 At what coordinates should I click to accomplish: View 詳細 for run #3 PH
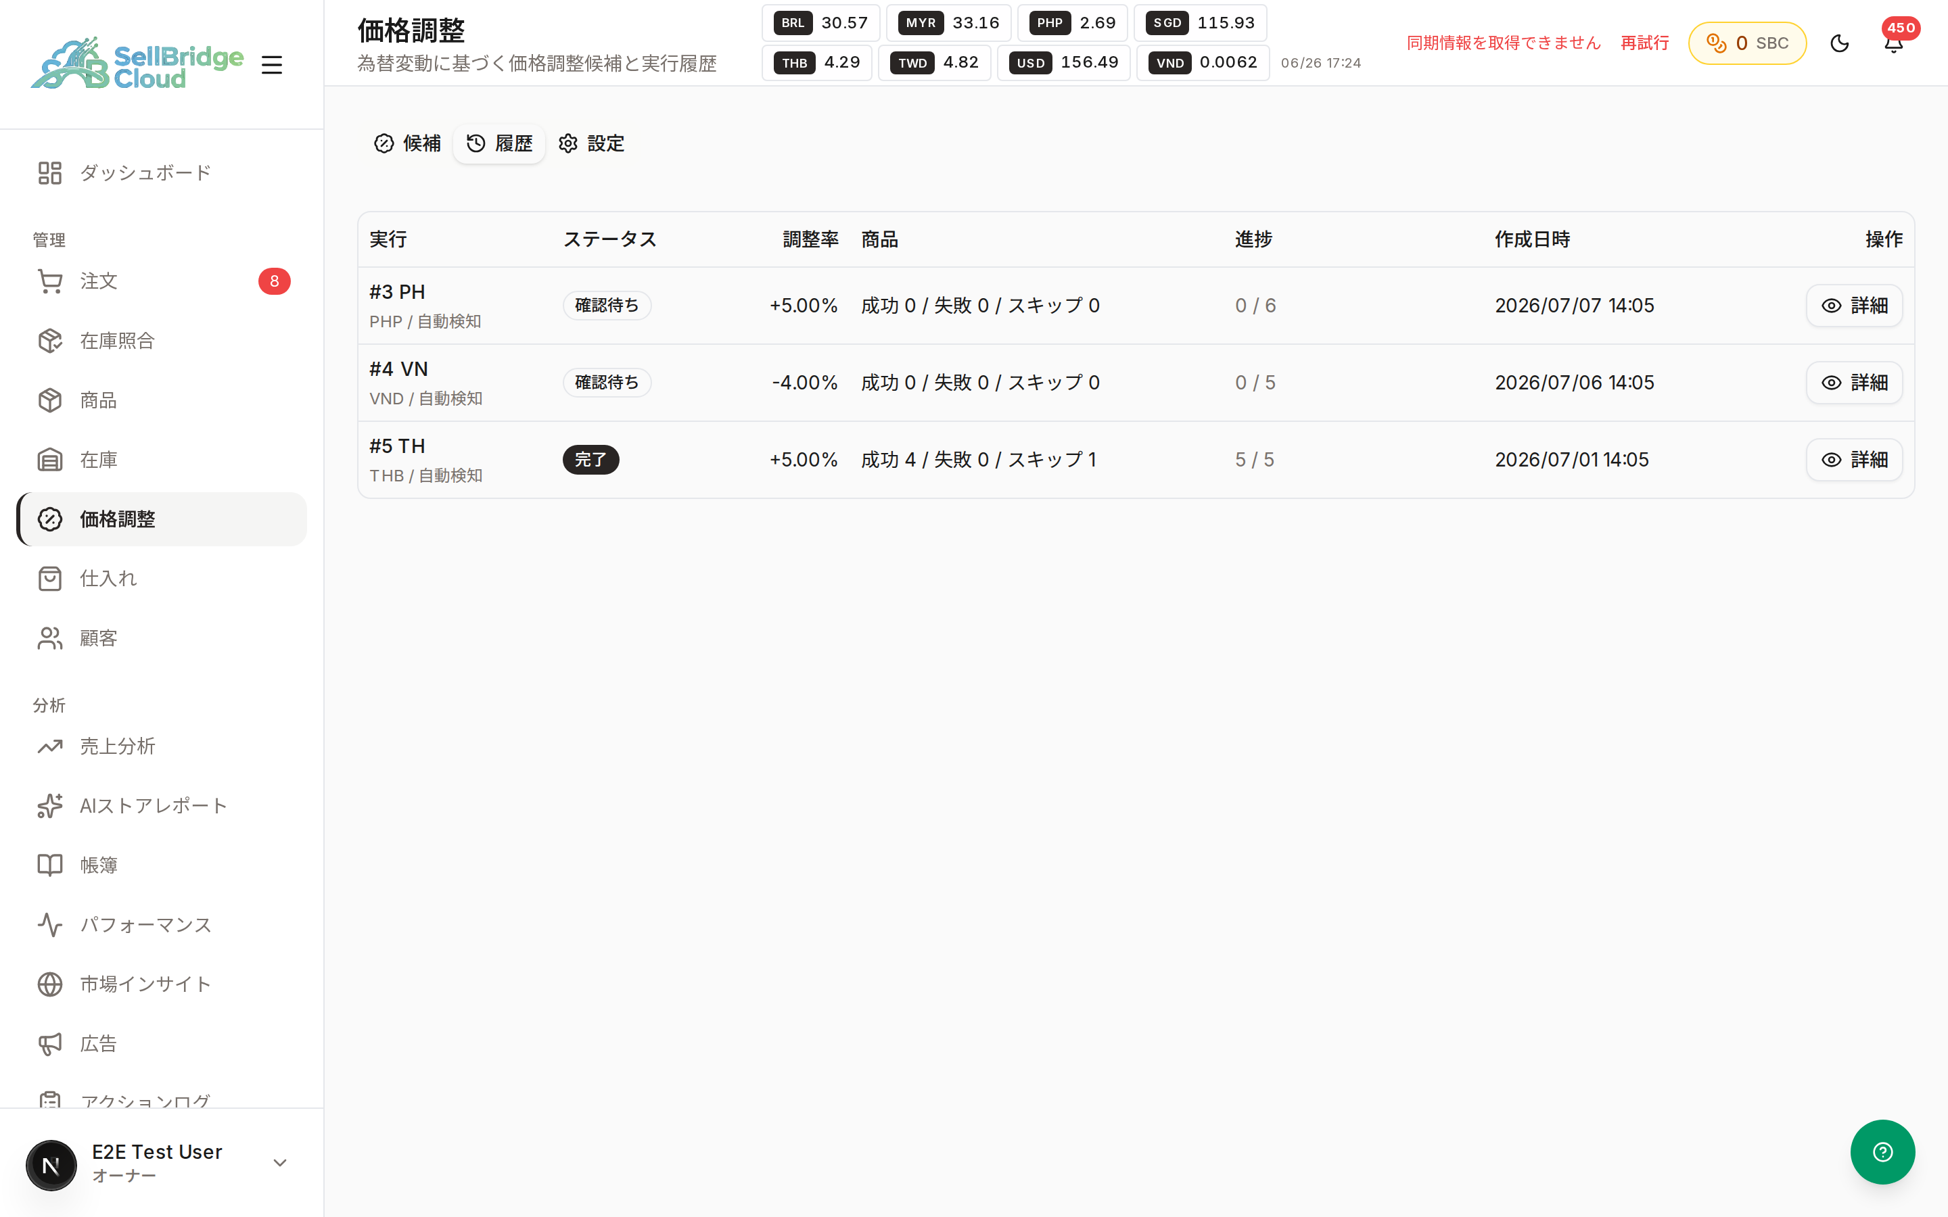(x=1854, y=306)
